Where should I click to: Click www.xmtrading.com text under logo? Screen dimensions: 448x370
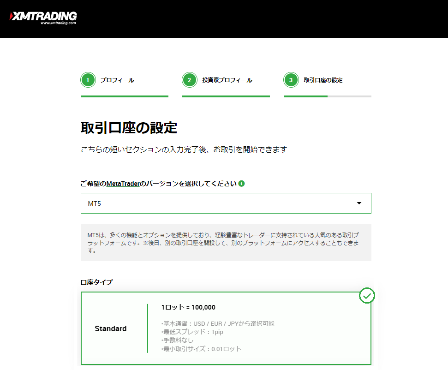pyautogui.click(x=58, y=23)
